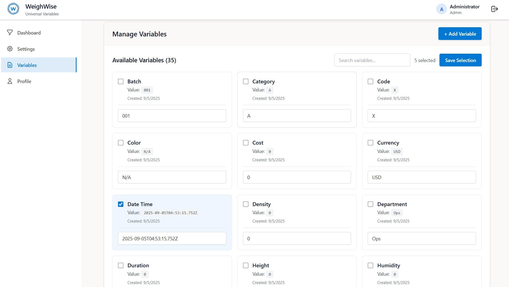Click the Date Time card title

140,204
